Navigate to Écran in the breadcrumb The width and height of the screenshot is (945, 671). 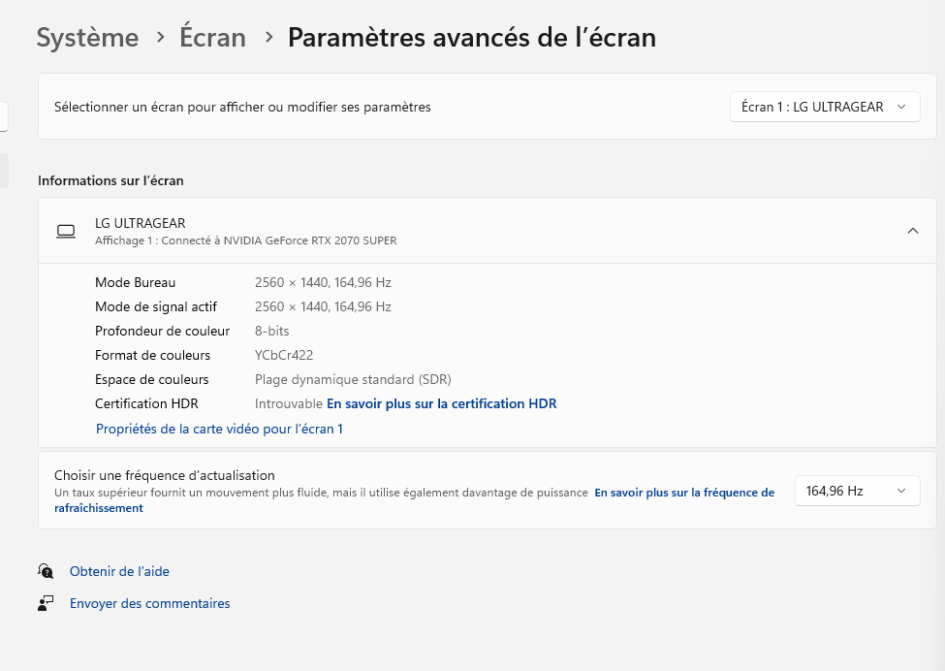[212, 38]
